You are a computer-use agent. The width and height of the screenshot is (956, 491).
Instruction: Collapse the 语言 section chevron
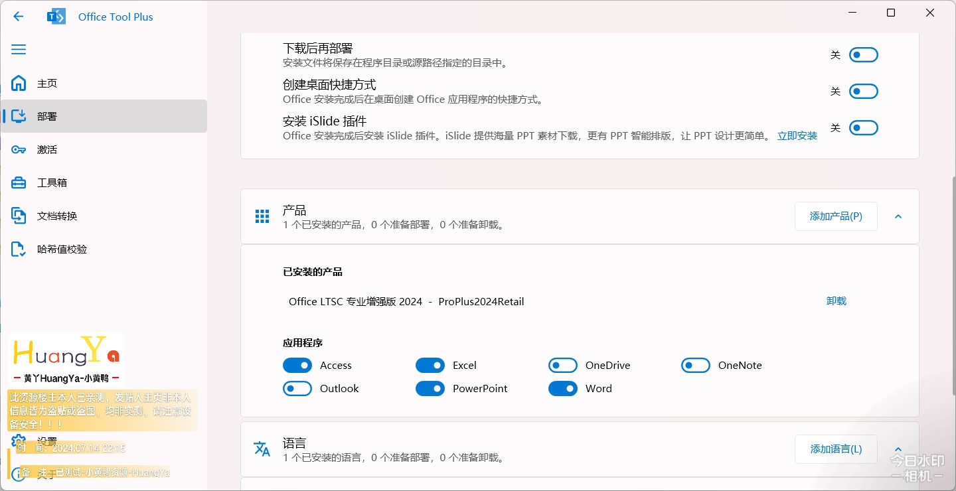[x=898, y=449]
